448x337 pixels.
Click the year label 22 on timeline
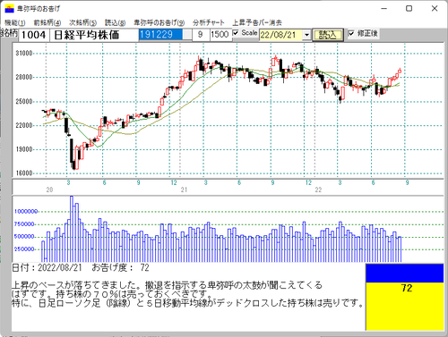coord(318,190)
